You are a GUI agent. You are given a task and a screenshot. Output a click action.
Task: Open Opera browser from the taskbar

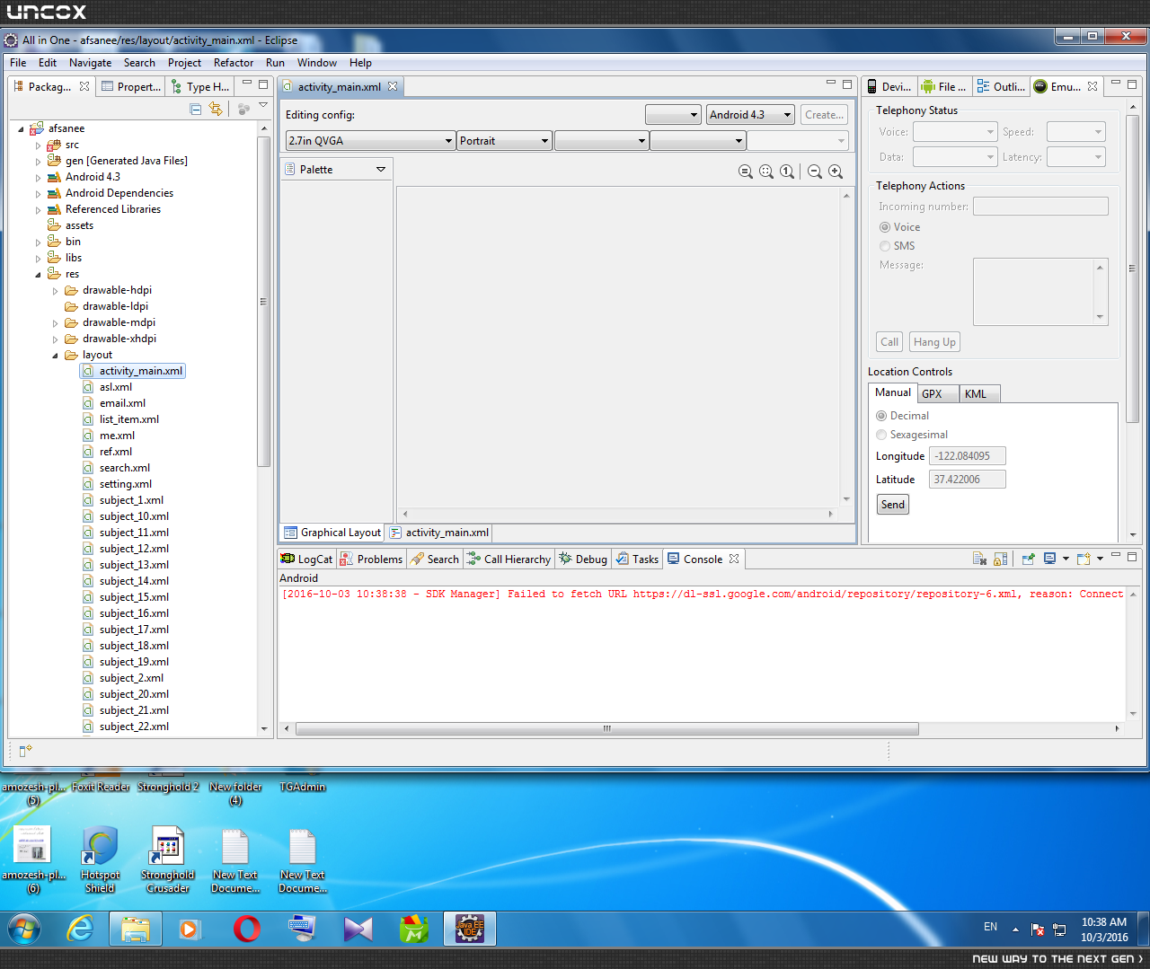[x=247, y=929]
